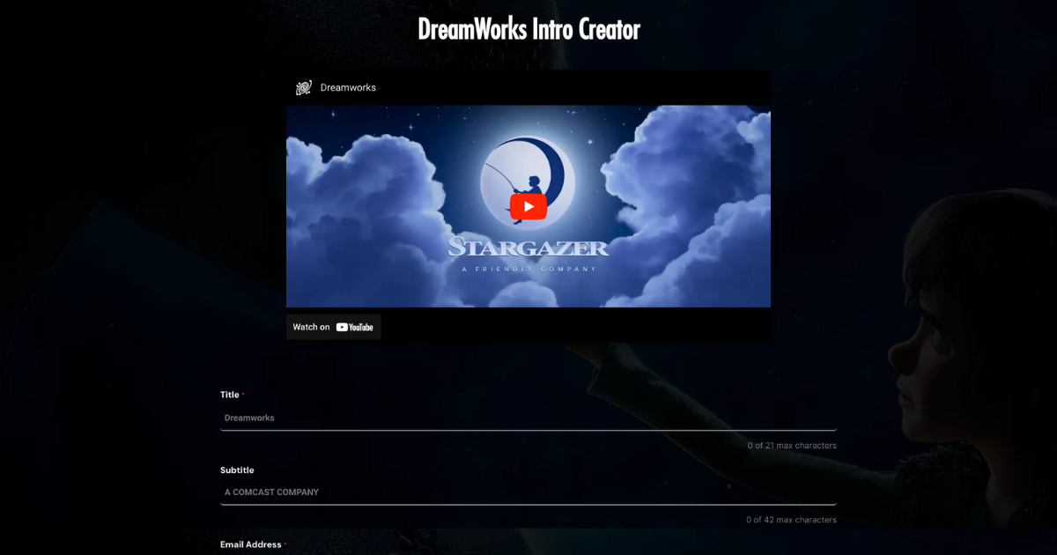Click the asterisk beside Email Address
This screenshot has height=555, width=1057.
284,543
